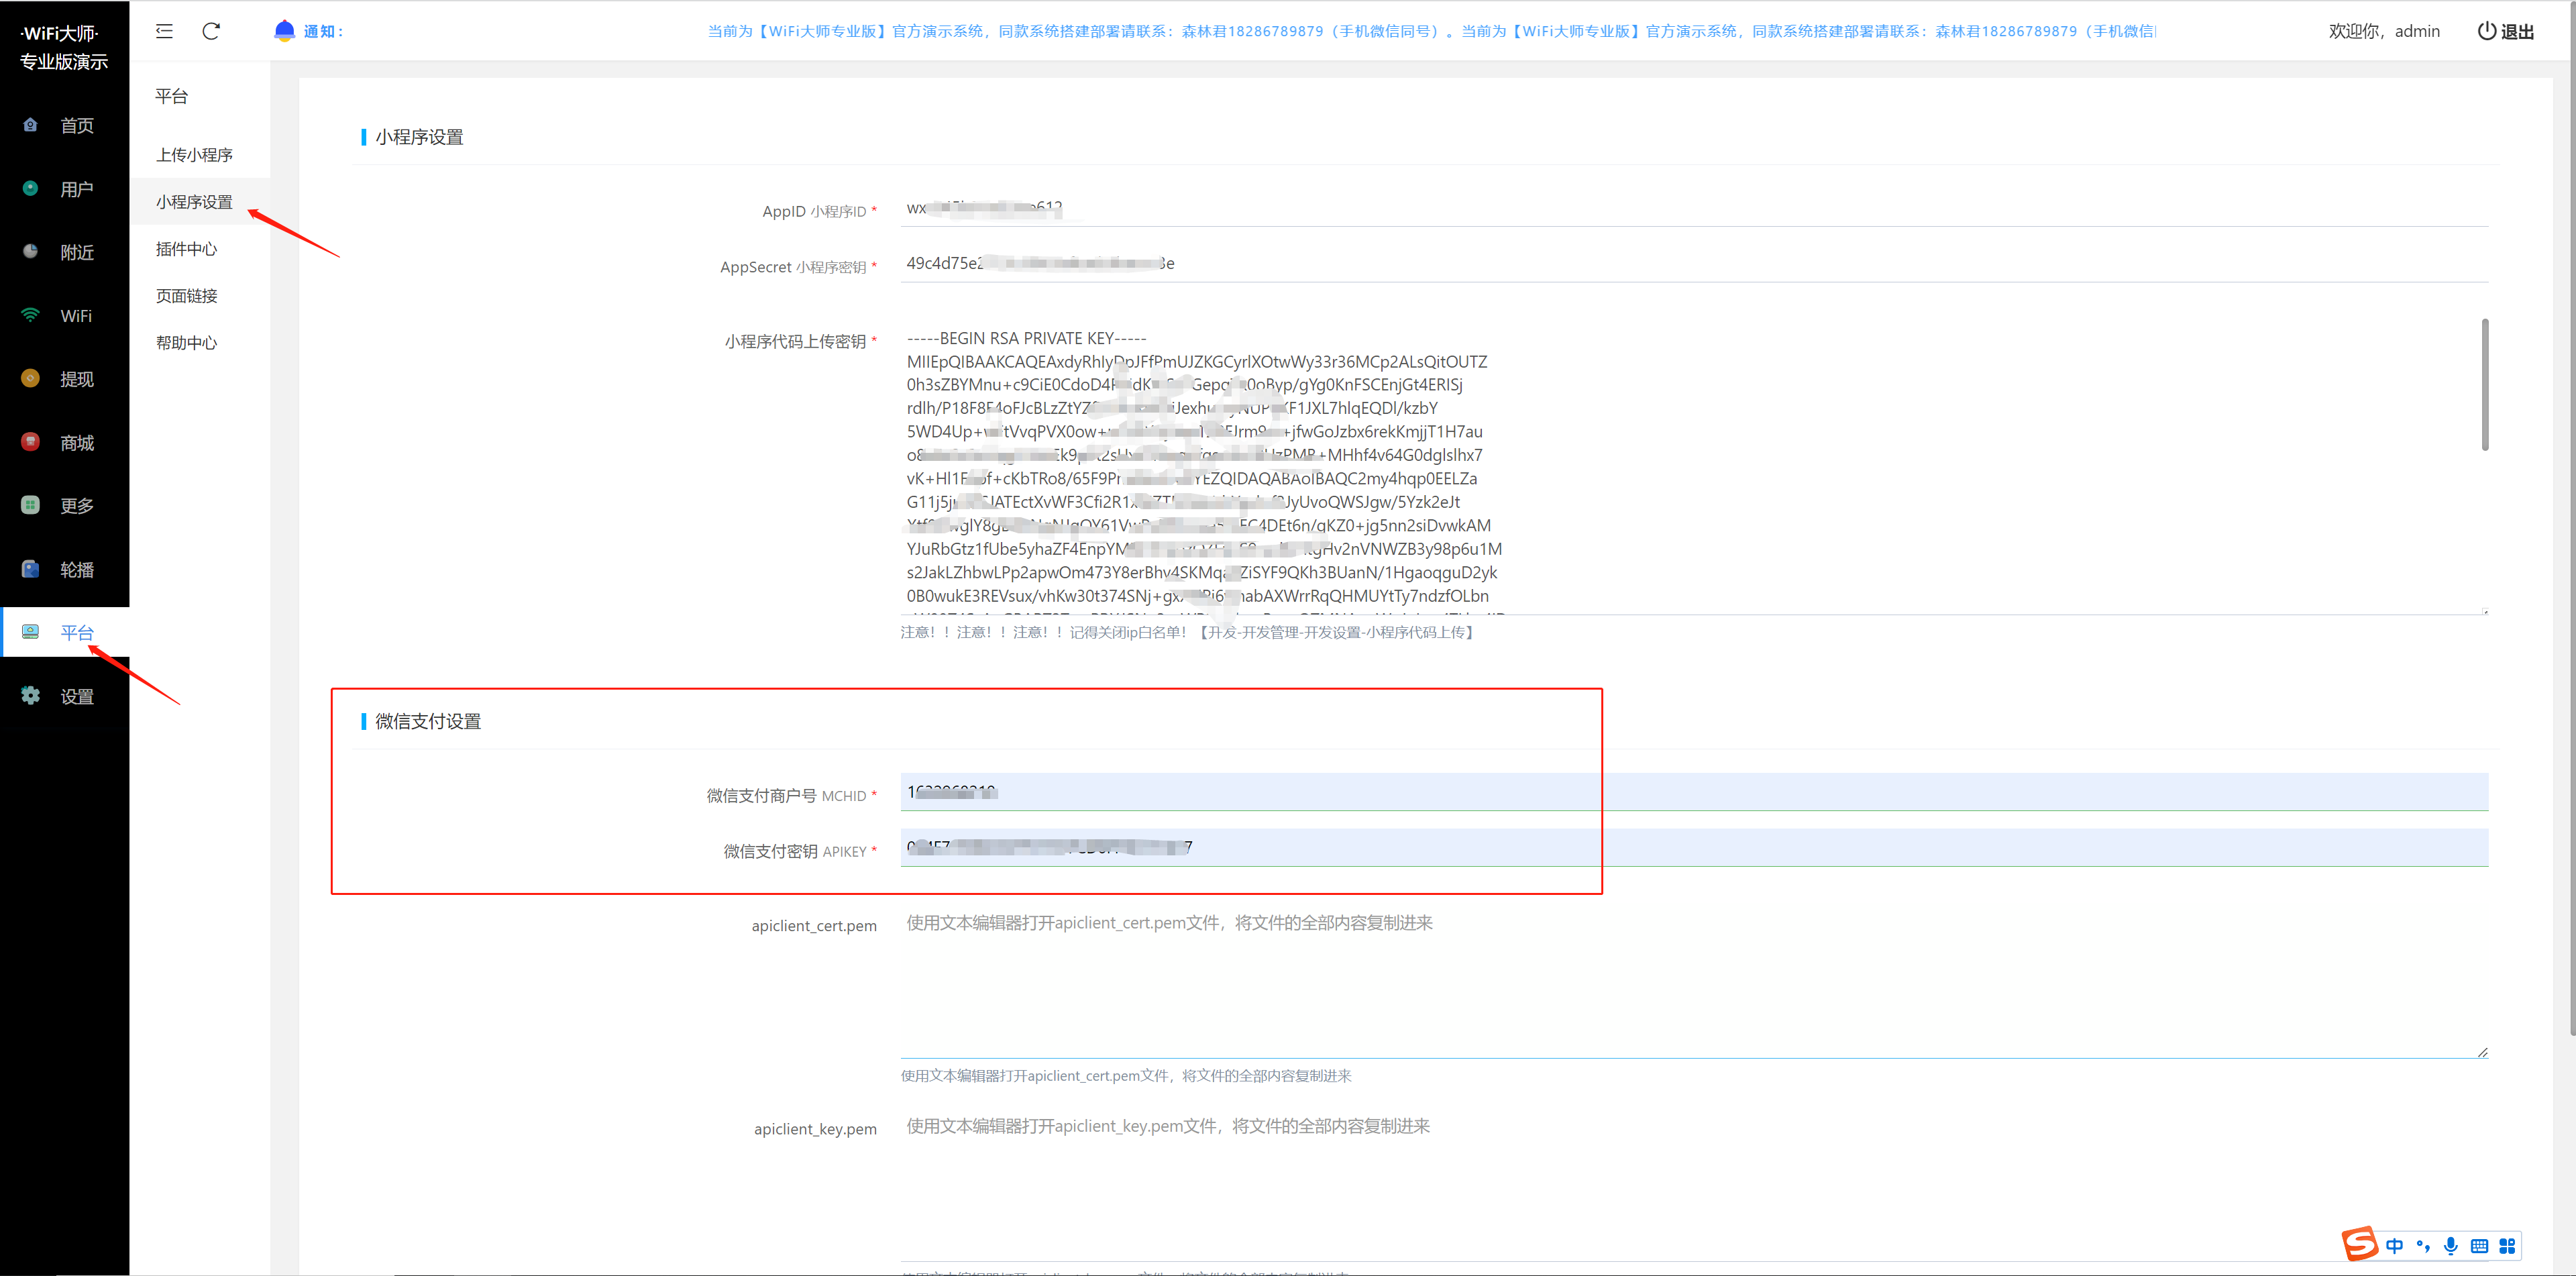Click the scrolling 通知 announcement text

(1431, 31)
